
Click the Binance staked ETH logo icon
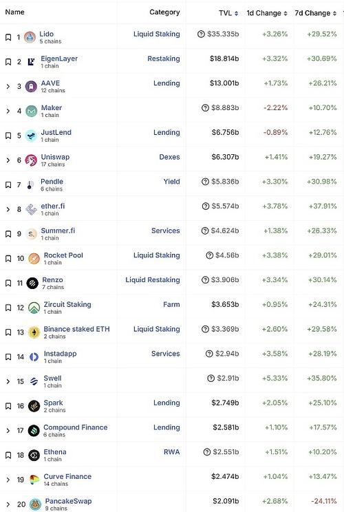(x=34, y=332)
